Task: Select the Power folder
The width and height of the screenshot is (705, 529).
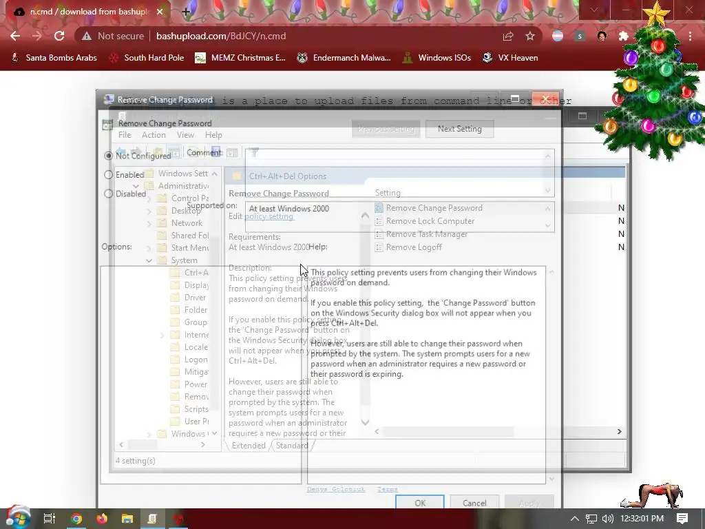Action: click(189, 384)
